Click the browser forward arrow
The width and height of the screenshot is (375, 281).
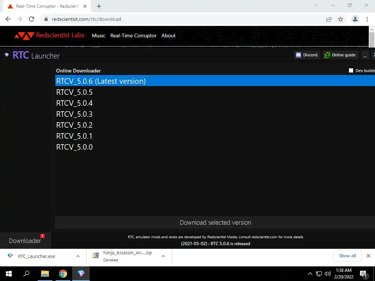[20, 19]
